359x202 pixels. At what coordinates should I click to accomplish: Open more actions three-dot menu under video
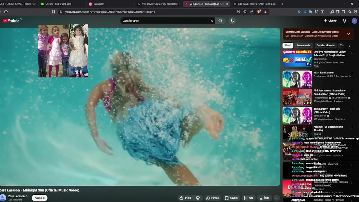[x=277, y=198]
